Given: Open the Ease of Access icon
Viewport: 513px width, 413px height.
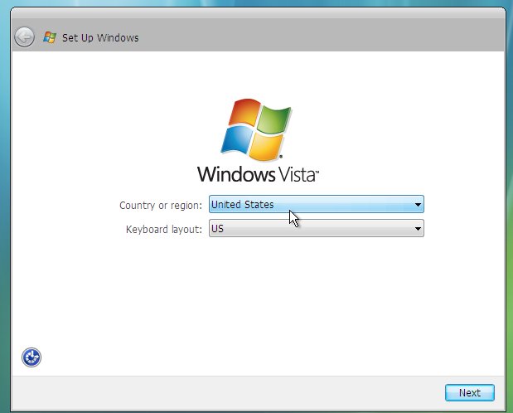Looking at the screenshot, I should tap(31, 357).
